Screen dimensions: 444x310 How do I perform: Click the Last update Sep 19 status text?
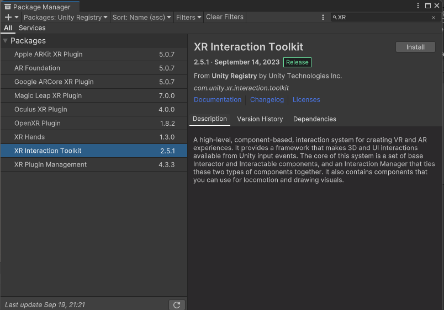(45, 305)
